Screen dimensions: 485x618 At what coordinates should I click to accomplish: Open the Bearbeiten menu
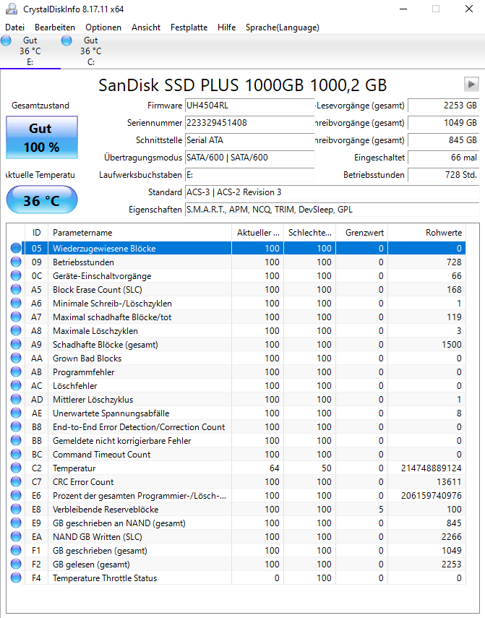[x=55, y=27]
